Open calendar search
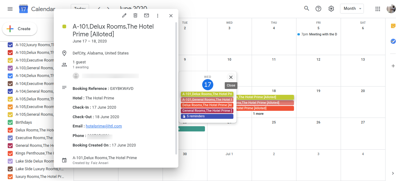Image resolution: width=396 pixels, height=181 pixels. pos(307,9)
